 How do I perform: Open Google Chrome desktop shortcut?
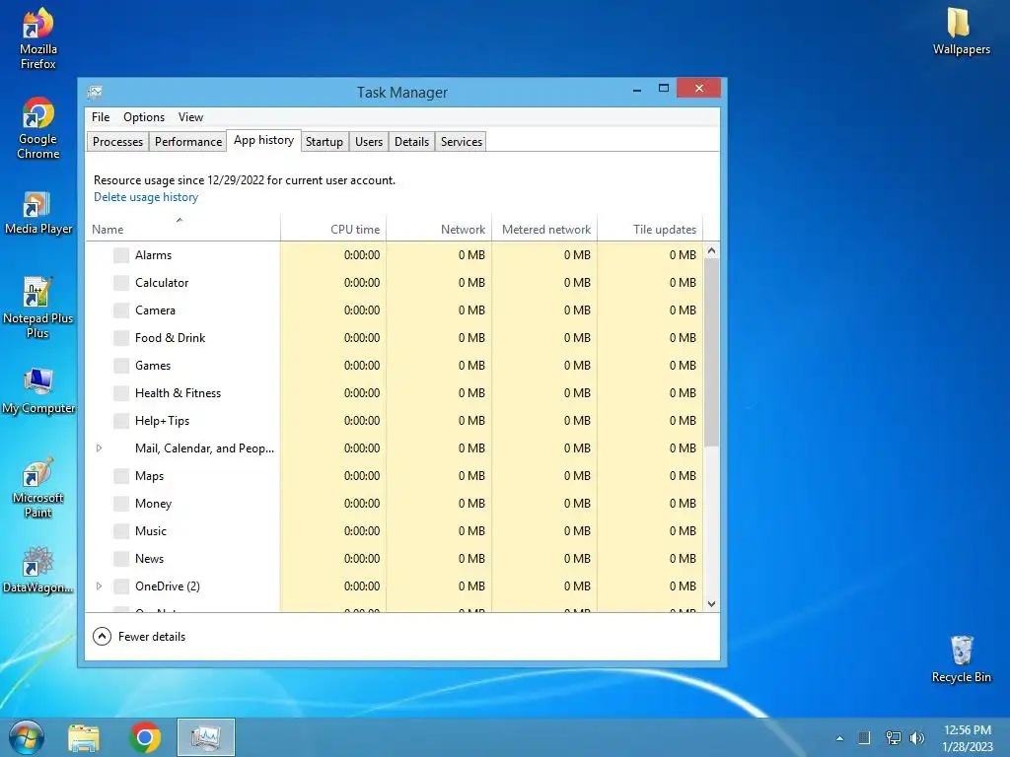[38, 129]
